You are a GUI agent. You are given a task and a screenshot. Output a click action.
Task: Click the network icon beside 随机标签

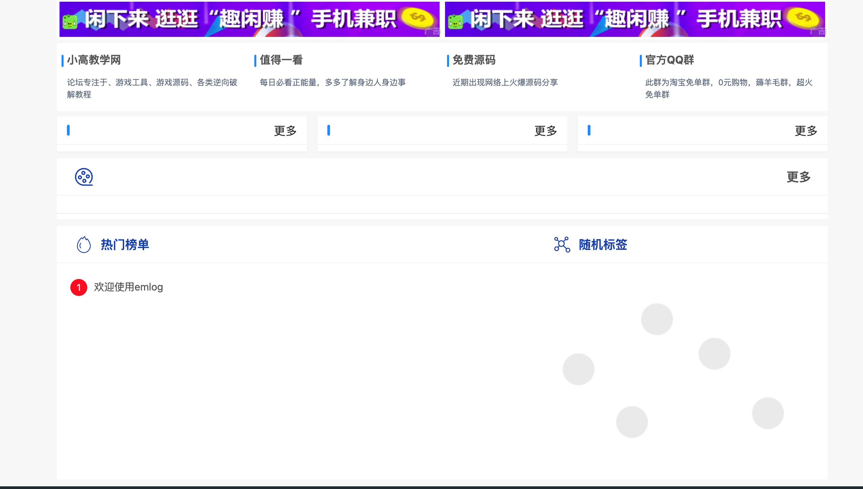pos(562,245)
